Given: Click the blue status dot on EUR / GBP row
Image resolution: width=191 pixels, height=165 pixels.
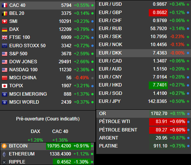Looking at the screenshot, I should (x=188, y=13).
